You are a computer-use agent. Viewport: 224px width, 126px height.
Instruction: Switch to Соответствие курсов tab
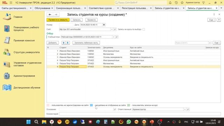click(102, 8)
